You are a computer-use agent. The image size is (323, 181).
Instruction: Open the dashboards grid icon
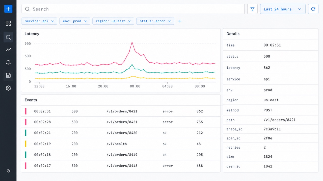8,23
